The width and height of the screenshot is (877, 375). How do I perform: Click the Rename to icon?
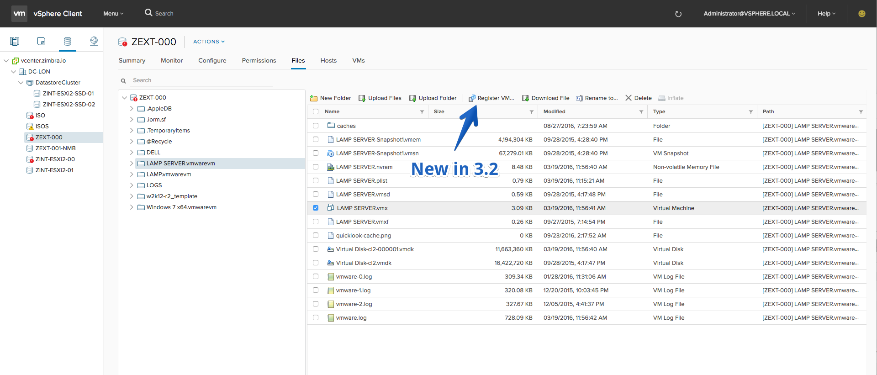(579, 98)
